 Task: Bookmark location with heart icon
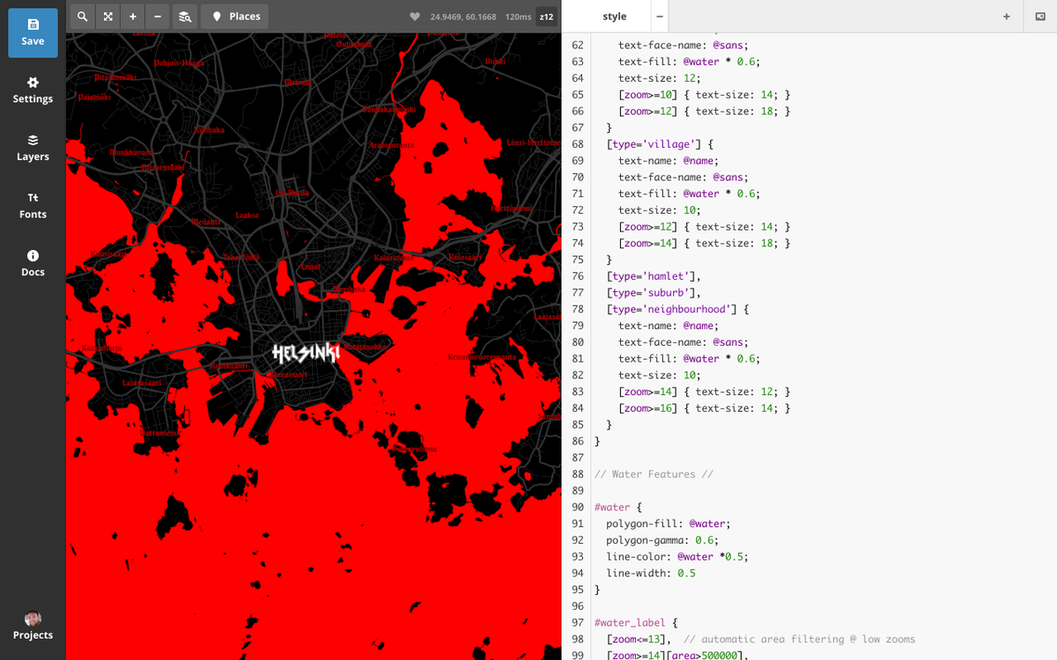click(x=415, y=17)
